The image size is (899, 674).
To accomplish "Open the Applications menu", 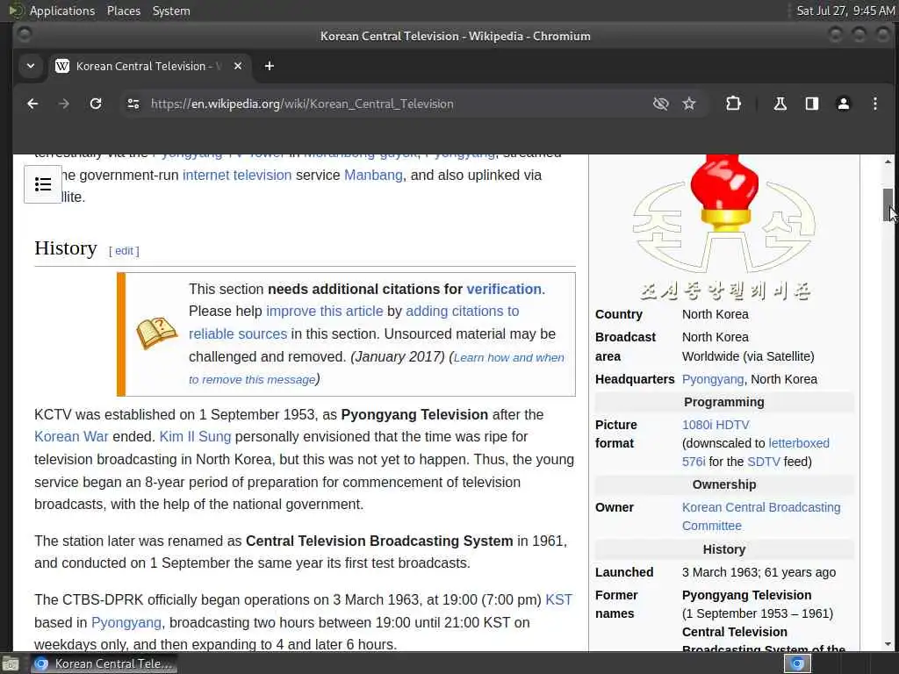I will pos(62,11).
